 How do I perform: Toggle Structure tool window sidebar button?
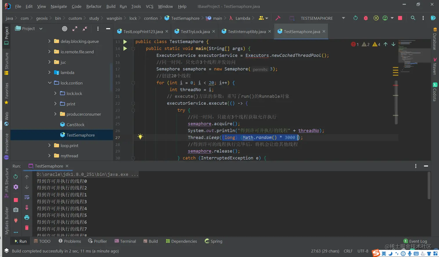pyautogui.click(x=6, y=64)
